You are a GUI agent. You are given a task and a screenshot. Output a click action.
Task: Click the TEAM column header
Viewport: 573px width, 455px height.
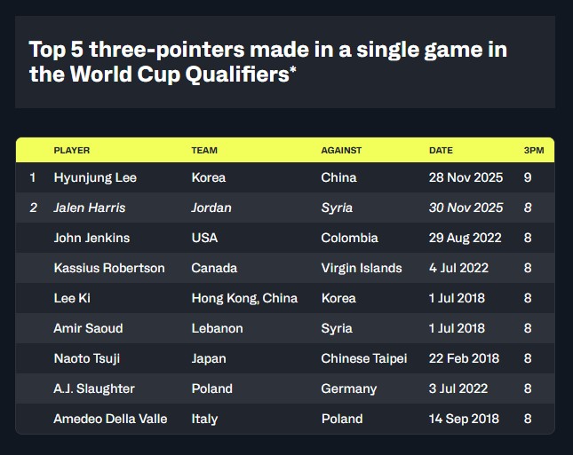tap(204, 151)
